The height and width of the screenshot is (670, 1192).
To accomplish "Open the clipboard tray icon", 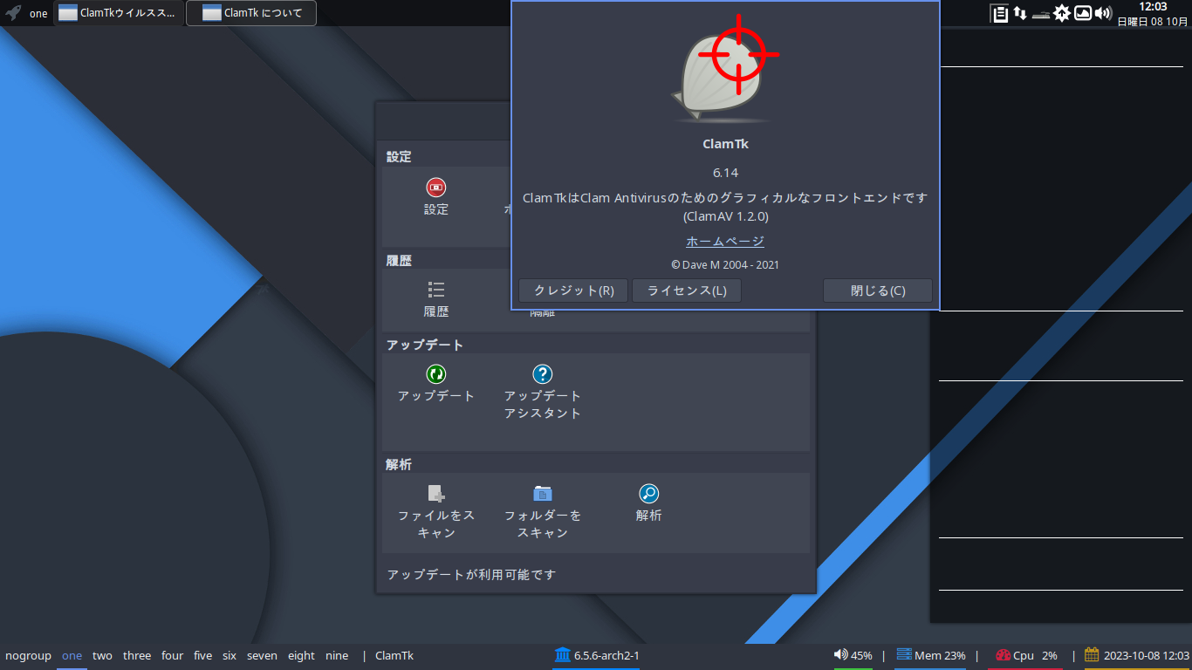I will (x=999, y=13).
